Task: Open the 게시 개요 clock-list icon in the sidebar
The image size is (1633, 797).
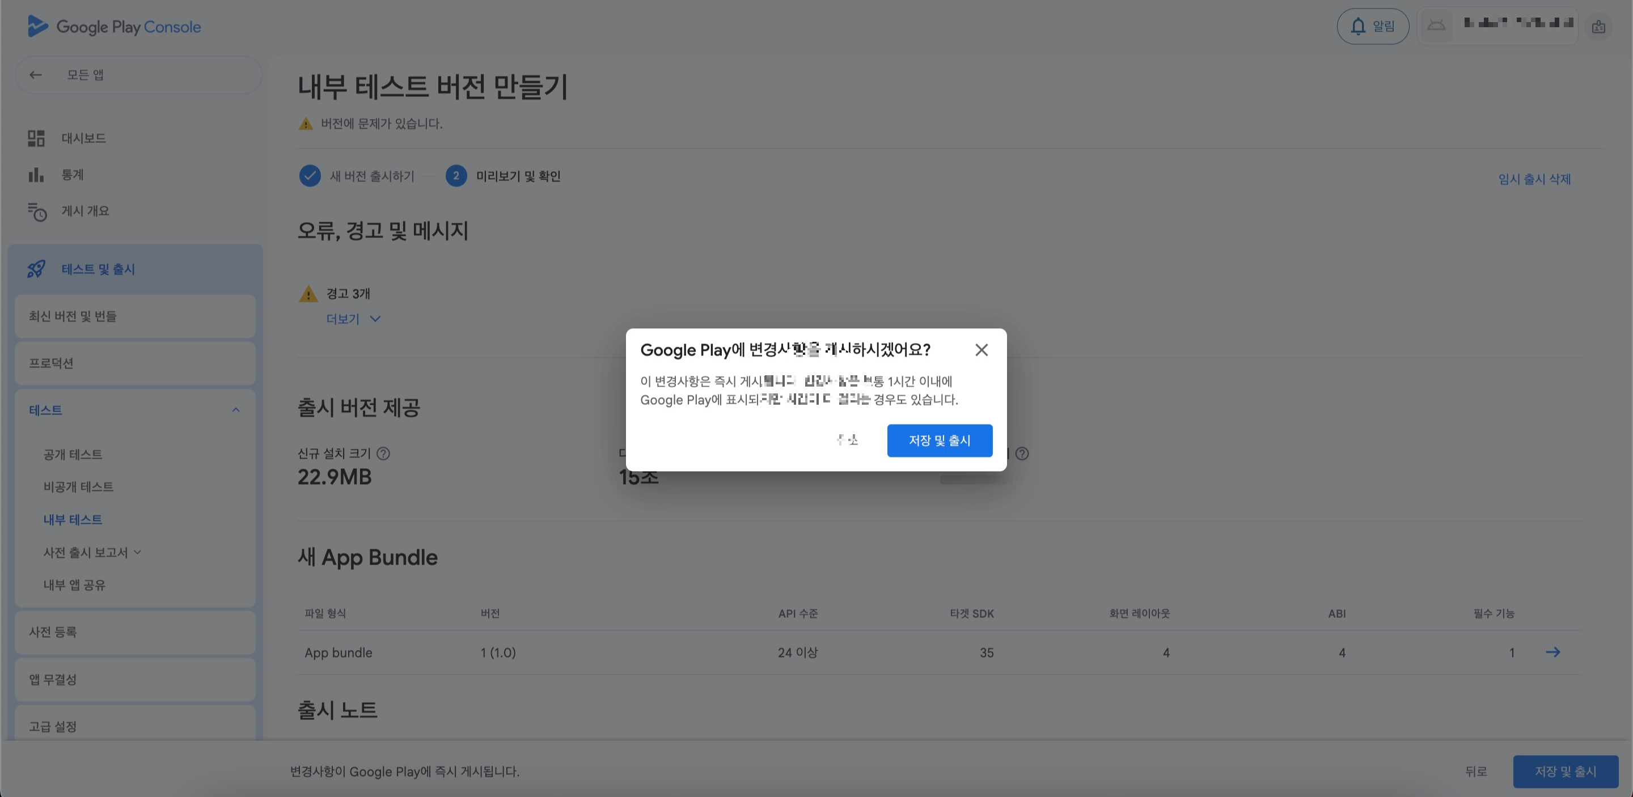Action: click(x=37, y=211)
